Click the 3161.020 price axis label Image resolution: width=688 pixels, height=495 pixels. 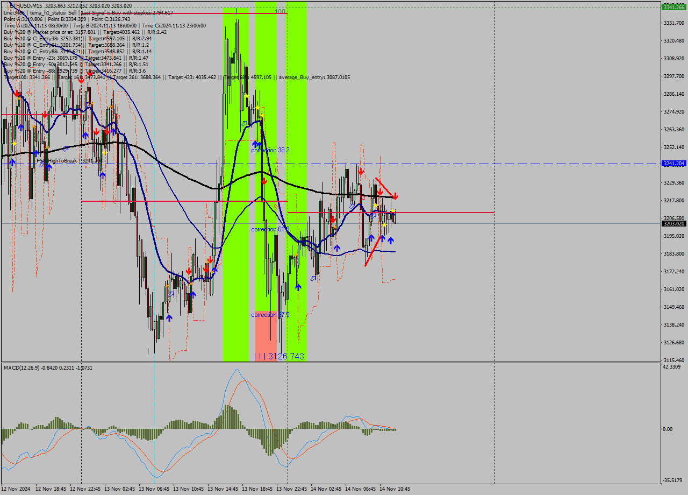coord(673,289)
